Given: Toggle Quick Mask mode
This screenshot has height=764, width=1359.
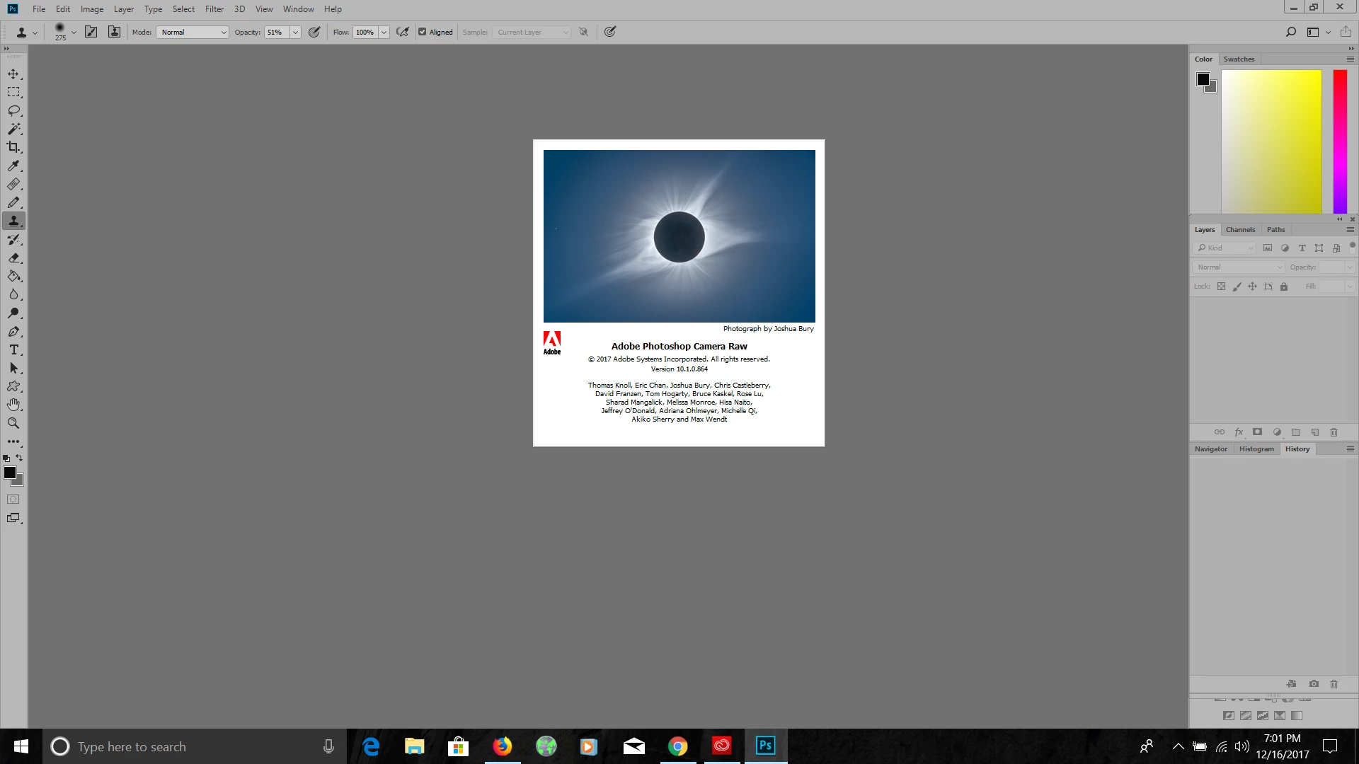Looking at the screenshot, I should click(x=13, y=499).
